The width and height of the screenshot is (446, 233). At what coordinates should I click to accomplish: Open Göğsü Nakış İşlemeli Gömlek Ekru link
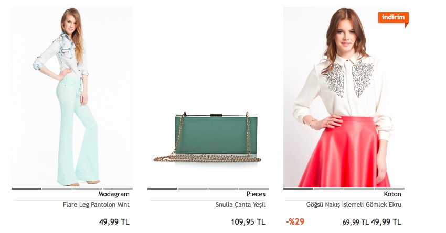pos(354,205)
